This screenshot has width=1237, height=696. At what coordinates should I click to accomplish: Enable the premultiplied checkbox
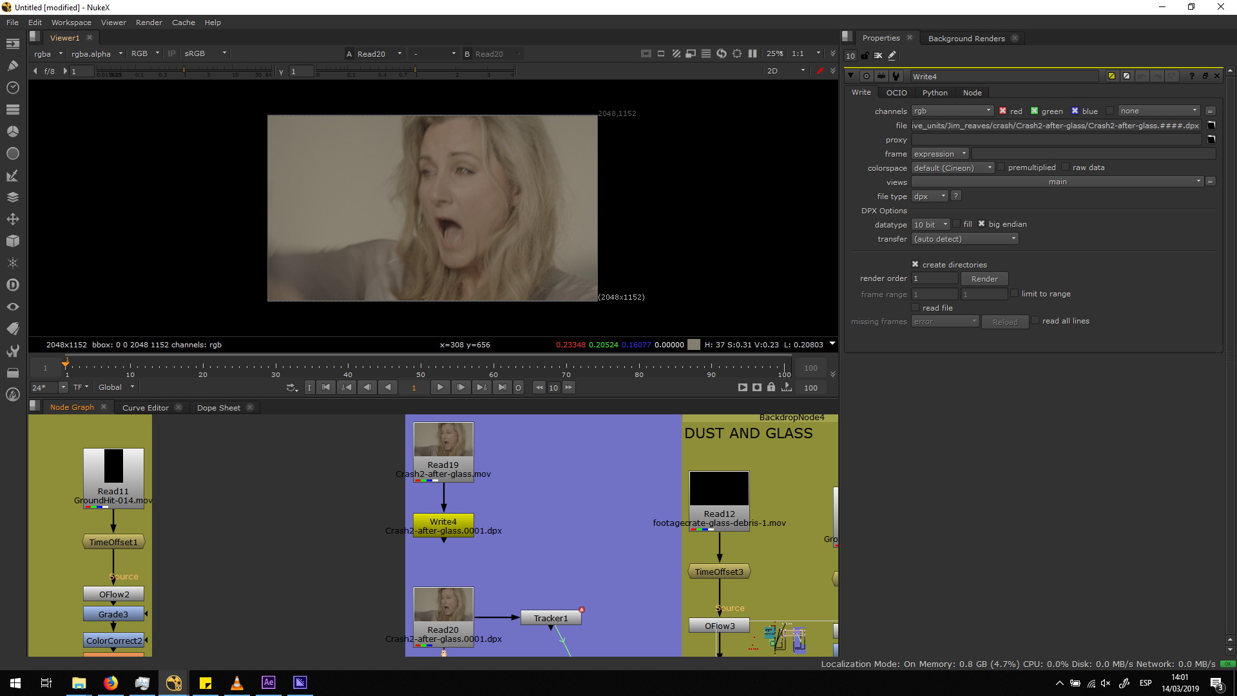(x=1001, y=168)
